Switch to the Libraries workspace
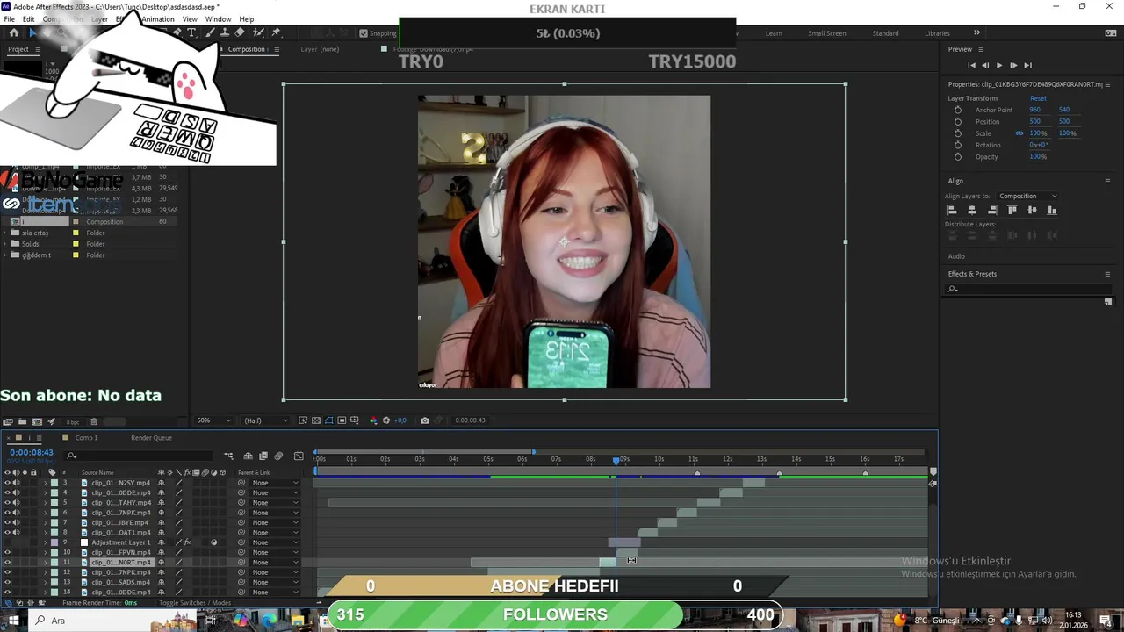This screenshot has width=1124, height=632. (937, 33)
